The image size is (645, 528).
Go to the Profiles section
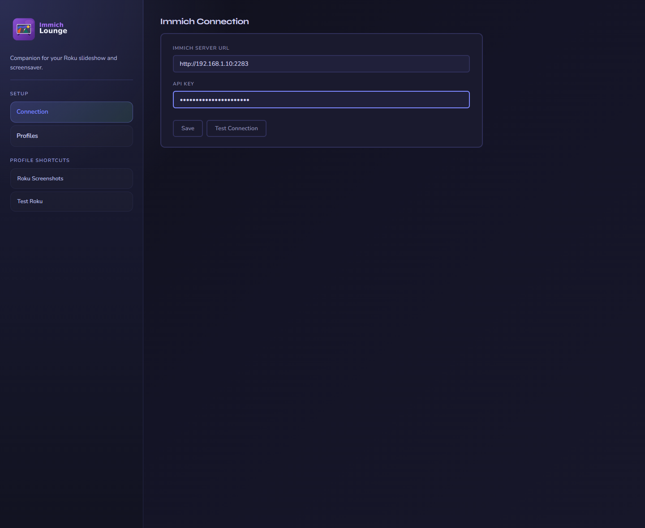click(71, 136)
